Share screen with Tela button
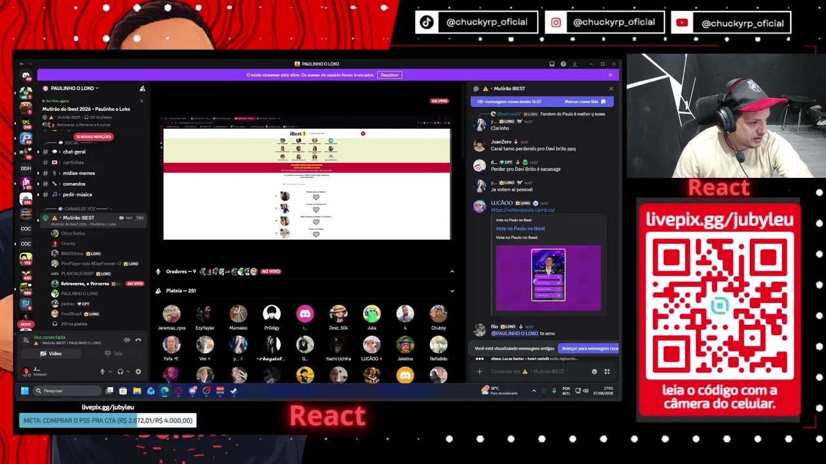Image resolution: width=826 pixels, height=464 pixels. (x=114, y=353)
